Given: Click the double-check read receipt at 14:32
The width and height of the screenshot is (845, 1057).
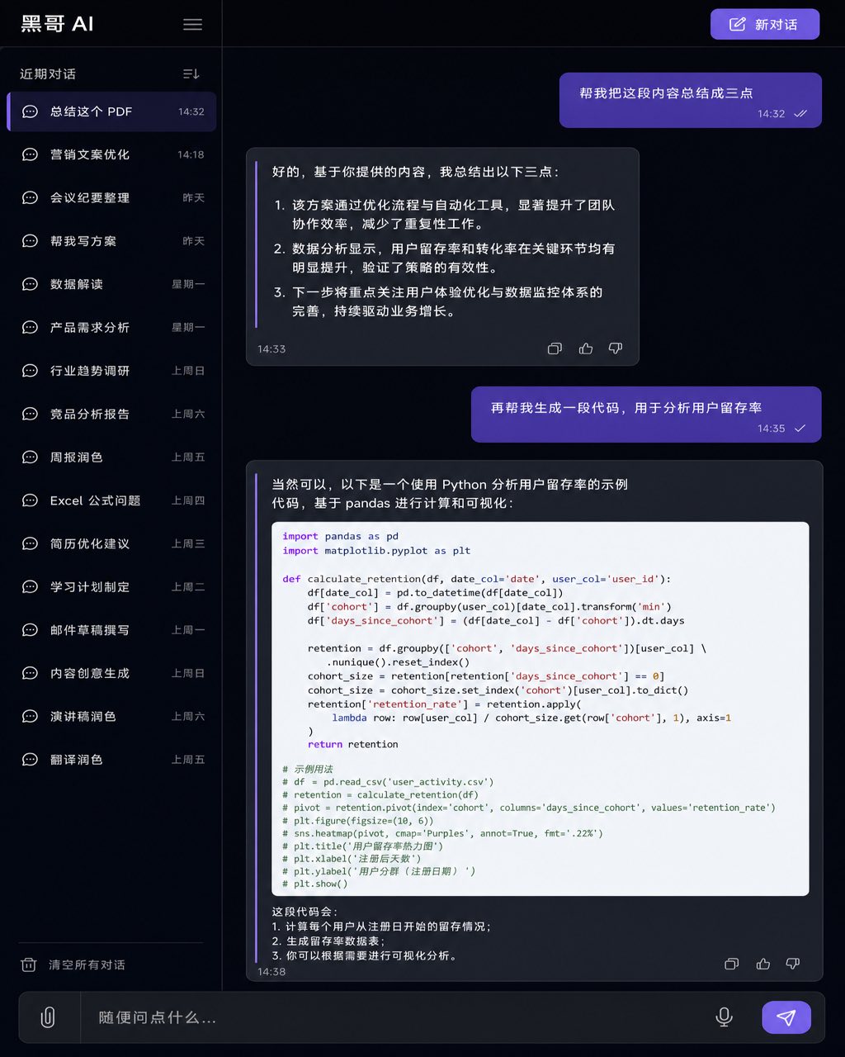Looking at the screenshot, I should coord(800,114).
